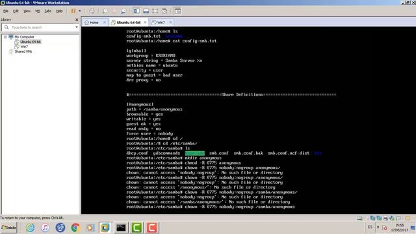Open Internet Explorer from the taskbar
416x234 pixels.
pyautogui.click(x=30, y=227)
